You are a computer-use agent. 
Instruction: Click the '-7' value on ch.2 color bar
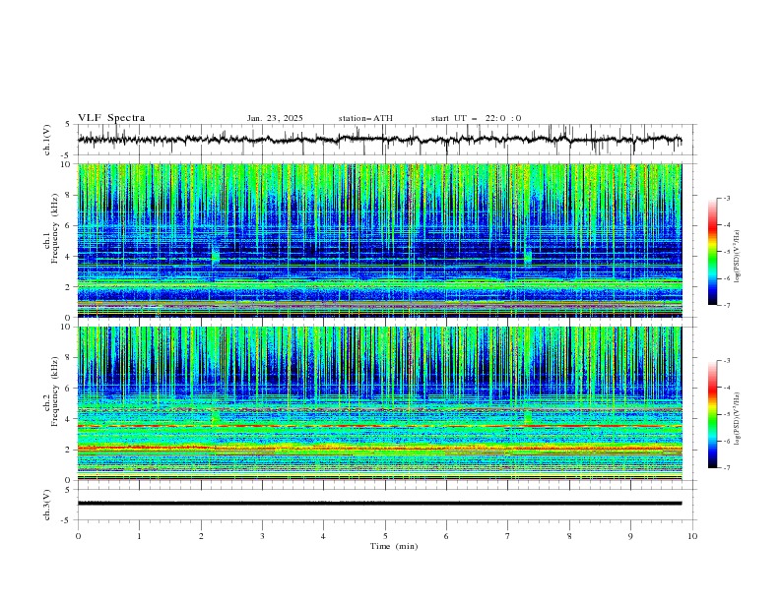tap(726, 468)
